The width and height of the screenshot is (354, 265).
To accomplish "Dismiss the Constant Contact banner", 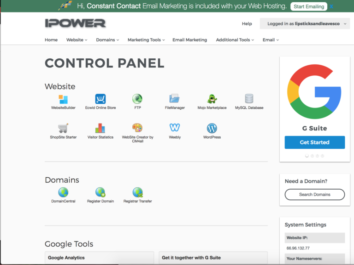I will click(x=331, y=6).
